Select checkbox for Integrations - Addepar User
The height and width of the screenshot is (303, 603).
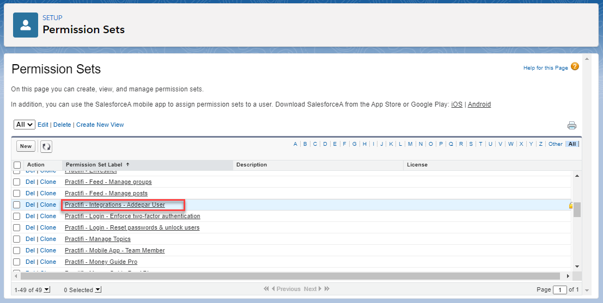tap(16, 205)
